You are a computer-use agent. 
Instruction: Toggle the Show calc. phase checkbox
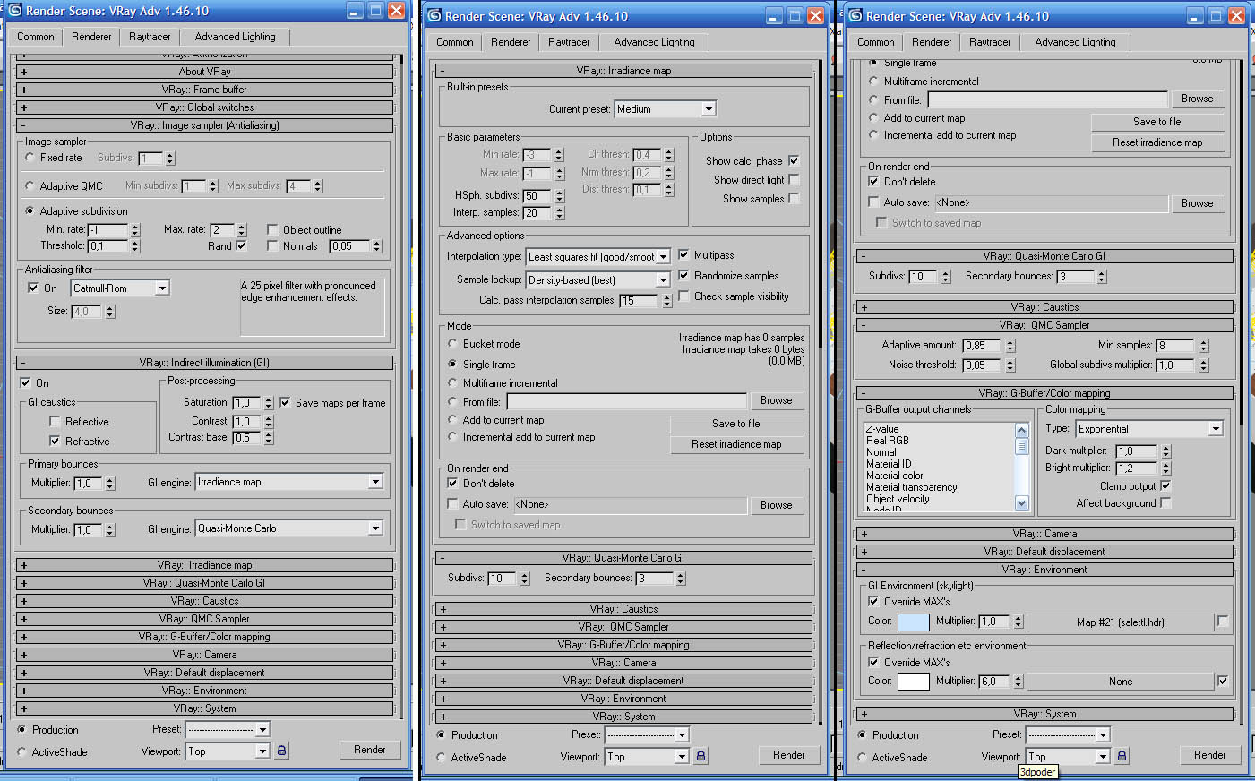pyautogui.click(x=794, y=161)
